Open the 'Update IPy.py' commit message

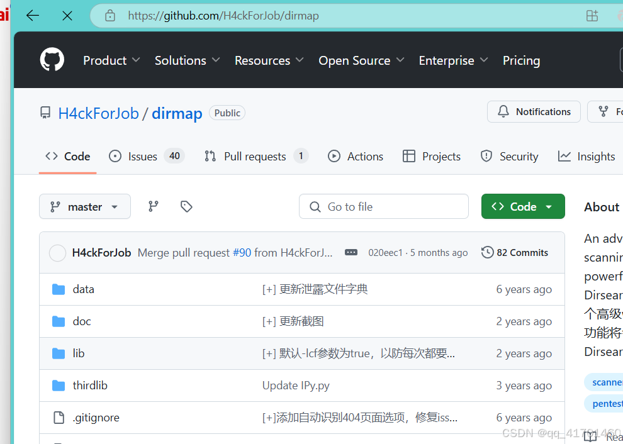(296, 386)
